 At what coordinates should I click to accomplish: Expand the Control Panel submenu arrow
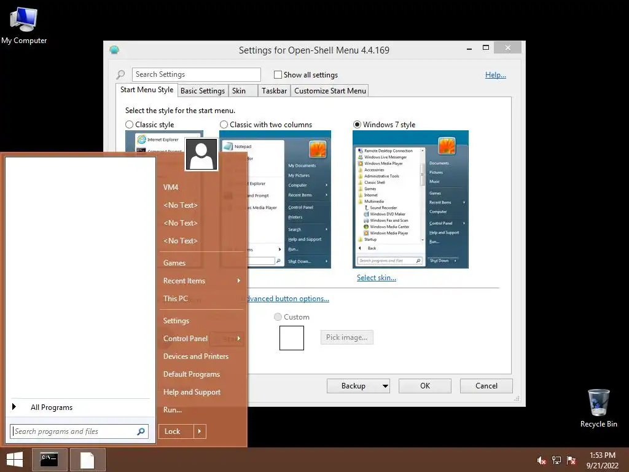(x=239, y=339)
